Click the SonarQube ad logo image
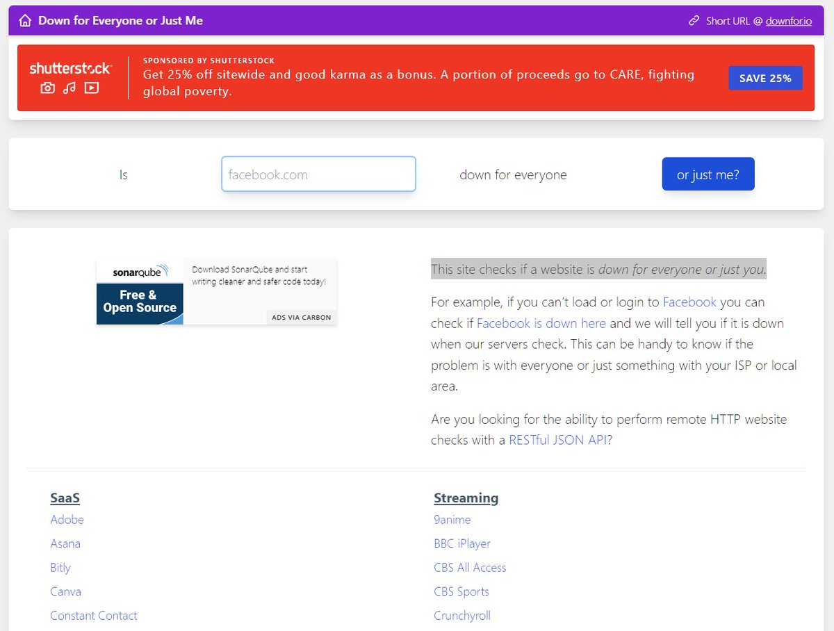This screenshot has height=631, width=834. (140, 291)
